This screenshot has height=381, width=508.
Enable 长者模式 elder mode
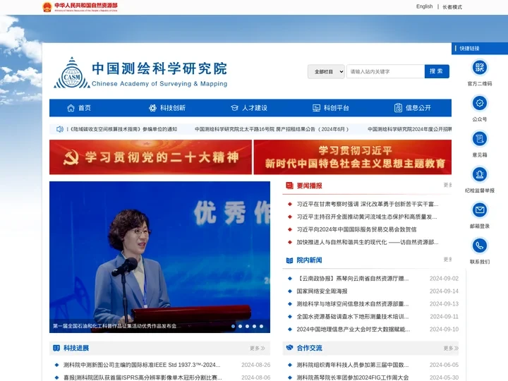click(452, 7)
